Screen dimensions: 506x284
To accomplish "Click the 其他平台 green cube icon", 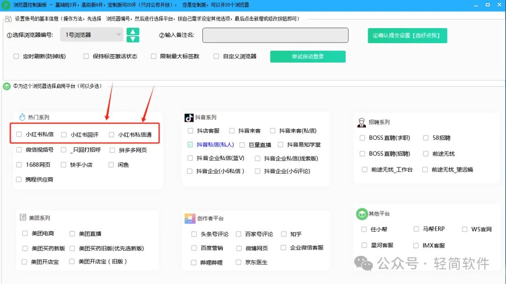I will click(362, 214).
